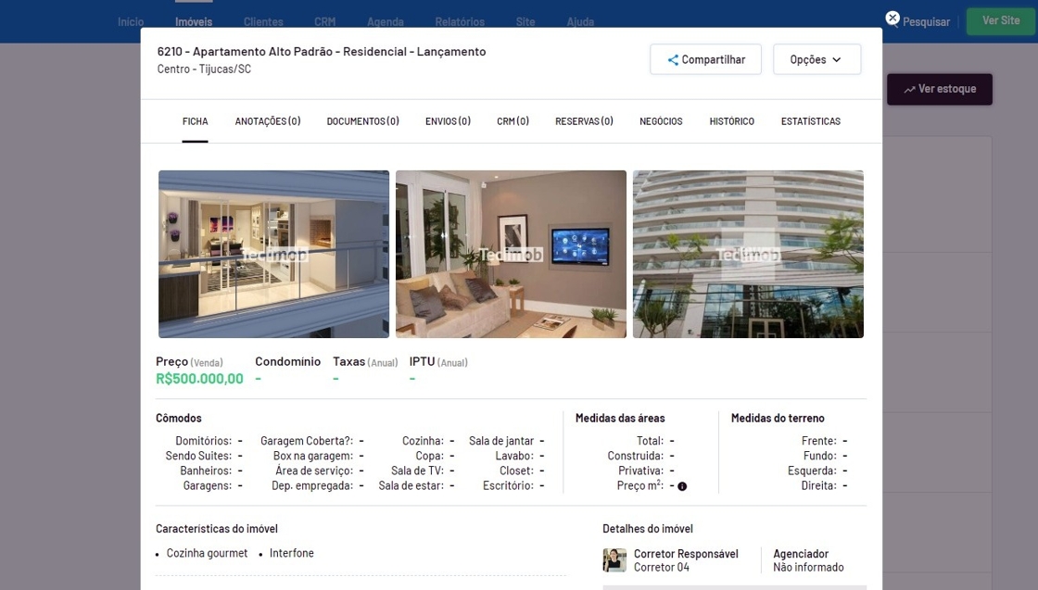This screenshot has width=1038, height=590.
Task: Click the close X icon beside Pesquisar
Action: [892, 19]
